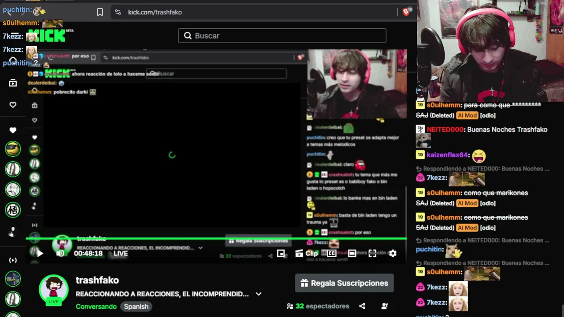The image size is (564, 317).
Task: Click the subscriber badge next to kaizenflex64
Action: (420, 155)
